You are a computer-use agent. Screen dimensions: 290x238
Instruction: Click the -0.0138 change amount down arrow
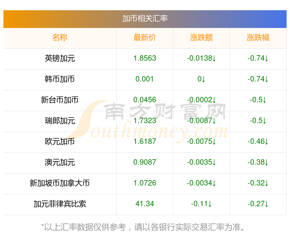click(x=214, y=58)
